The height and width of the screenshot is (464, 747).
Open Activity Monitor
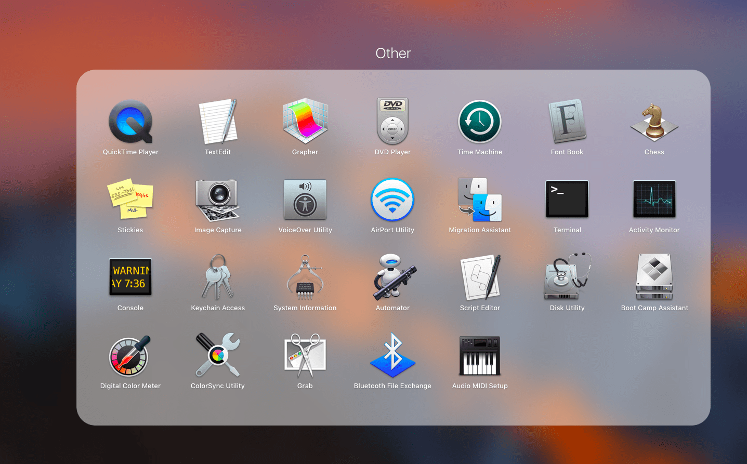[654, 200]
